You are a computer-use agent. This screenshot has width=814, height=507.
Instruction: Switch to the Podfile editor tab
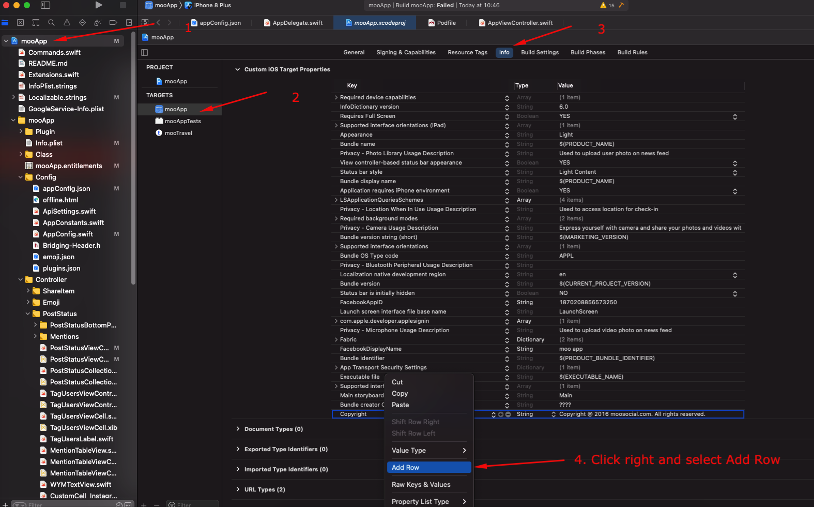[442, 23]
